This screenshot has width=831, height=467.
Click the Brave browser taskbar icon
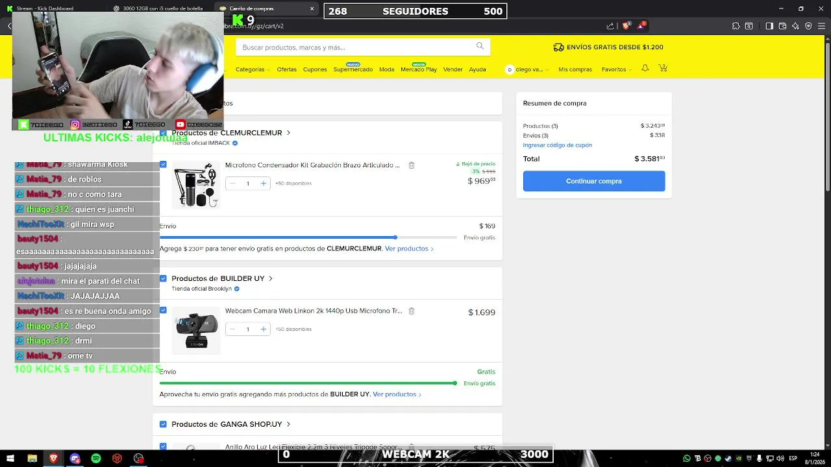click(53, 459)
